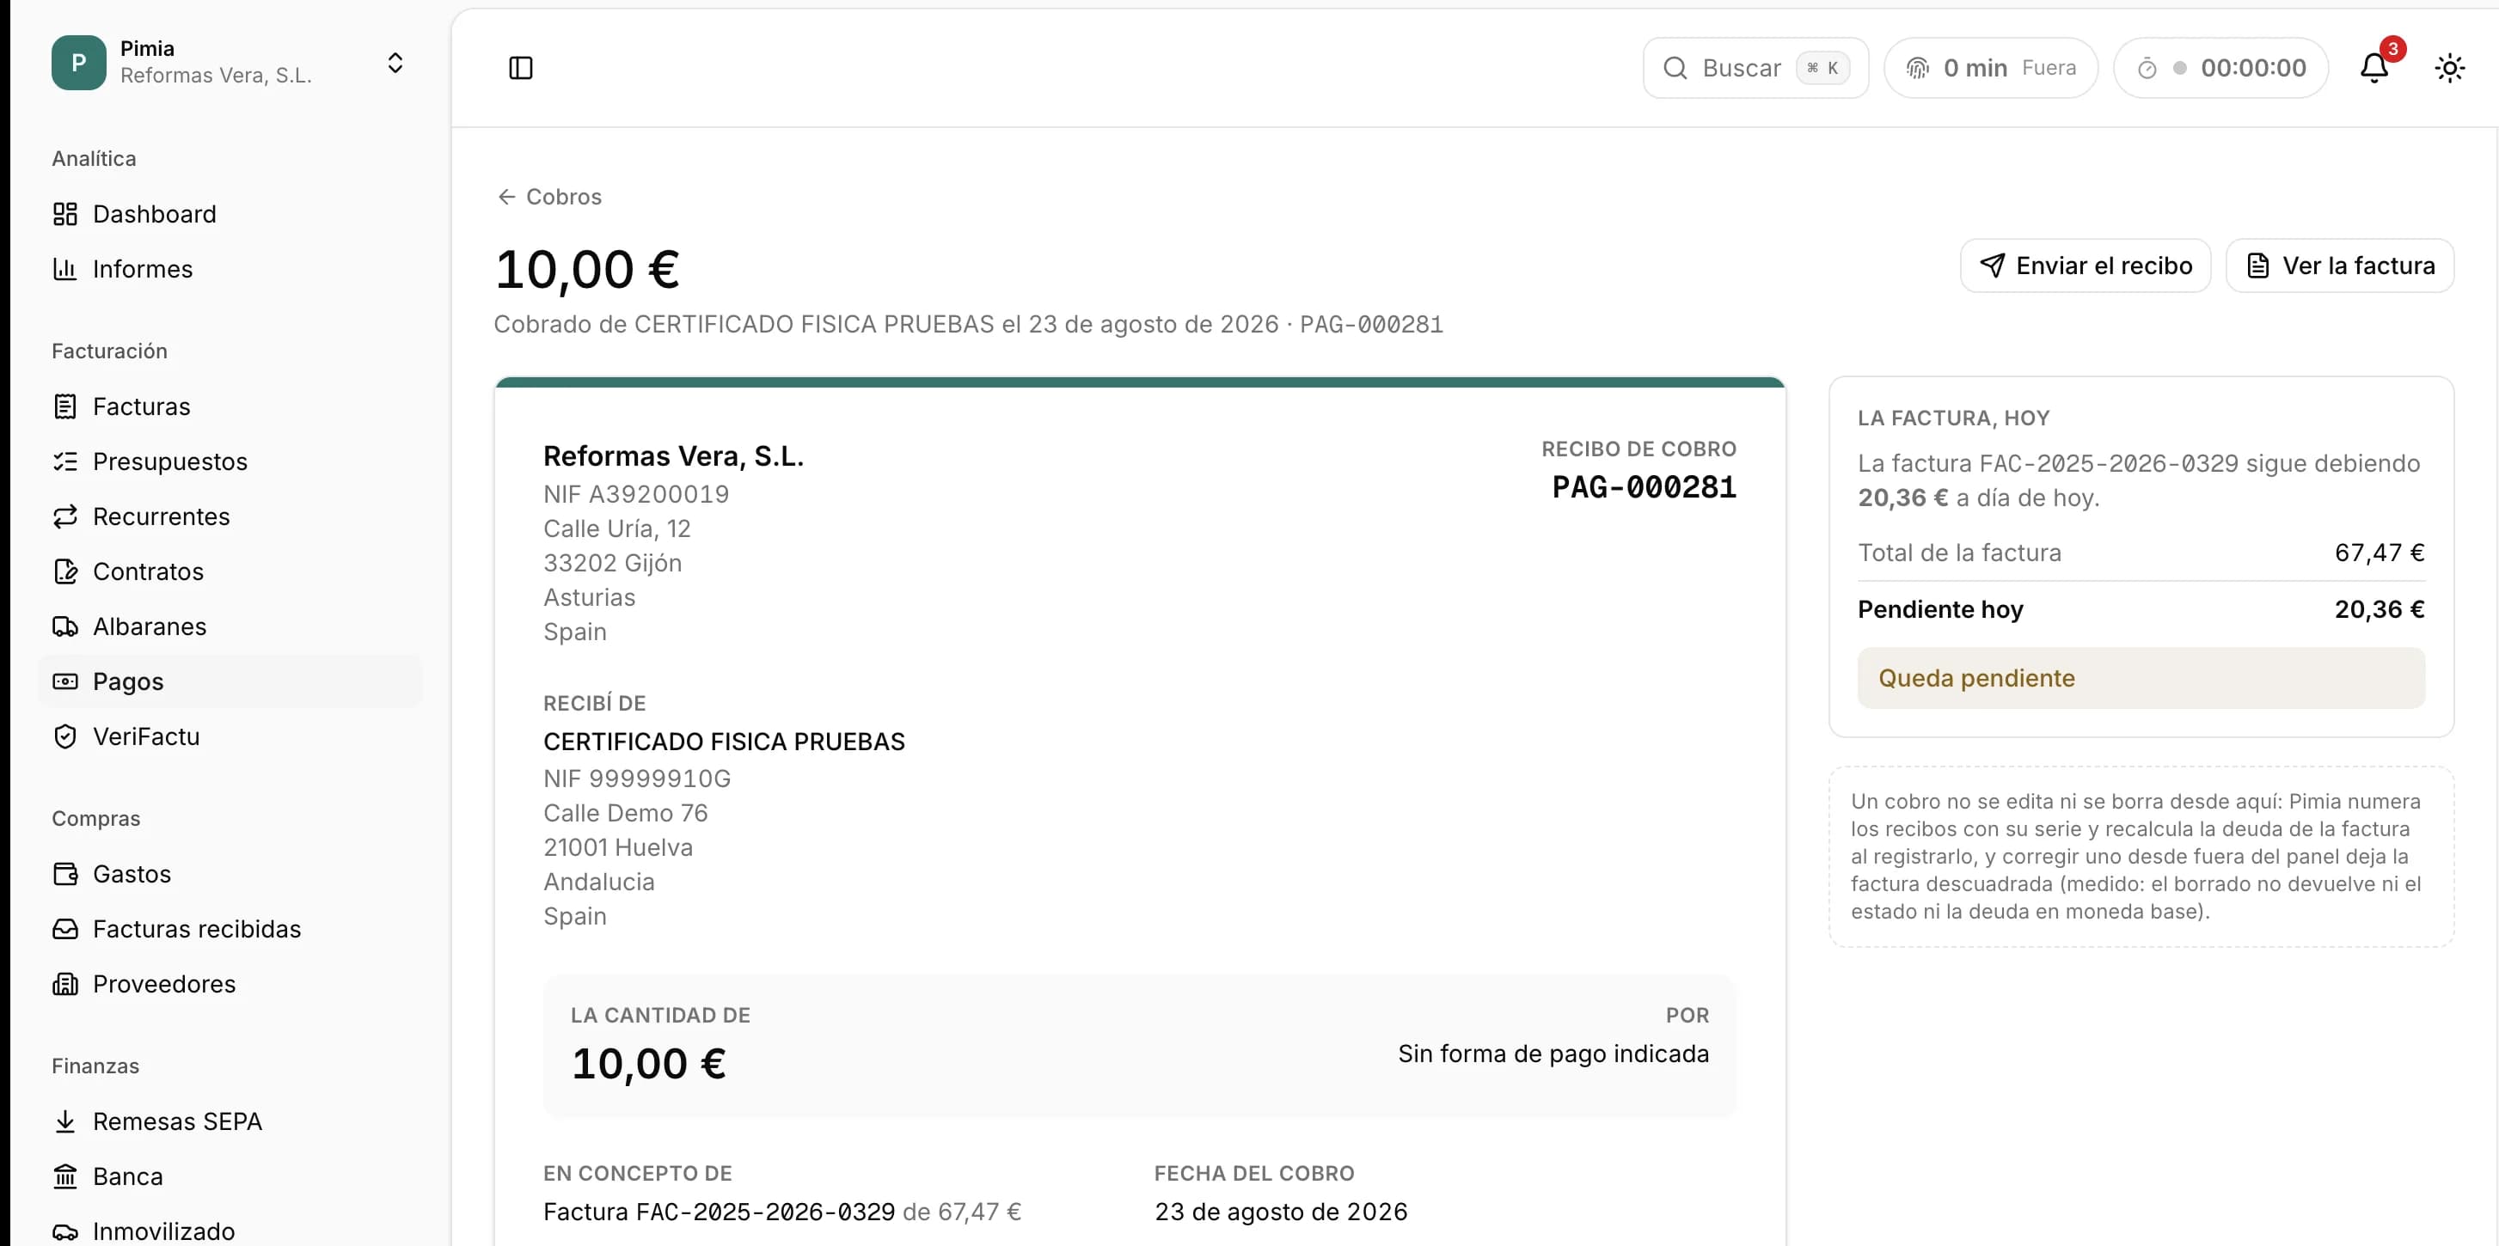Click the Presupuestos checklist icon
Viewport: 2499px width, 1246px height.
[65, 461]
